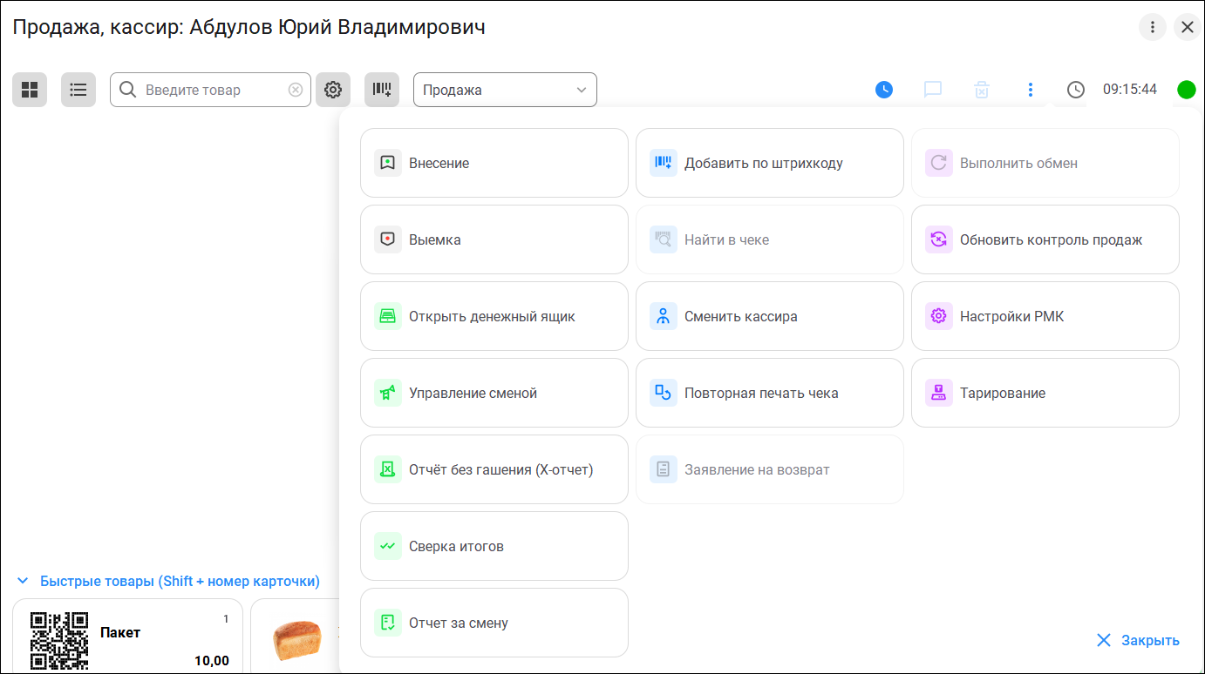Open window options three-dot menu
Viewport: 1205px width, 674px height.
coord(1153,27)
